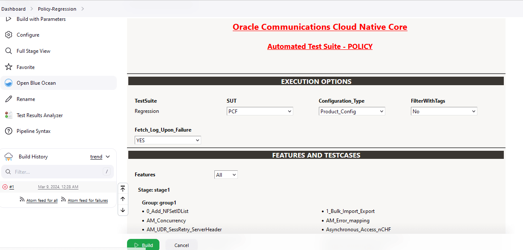Click the Group: group1 label
The width and height of the screenshot is (523, 250).
tap(159, 203)
